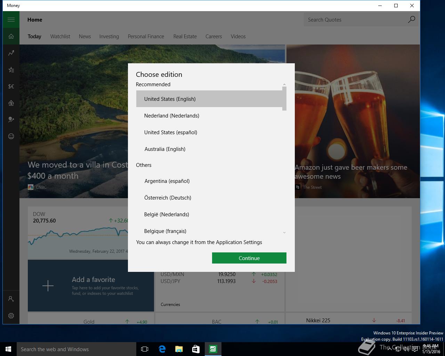Screen dimensions: 445x356
Task: Click the Search Quotes input field
Action: click(x=354, y=19)
